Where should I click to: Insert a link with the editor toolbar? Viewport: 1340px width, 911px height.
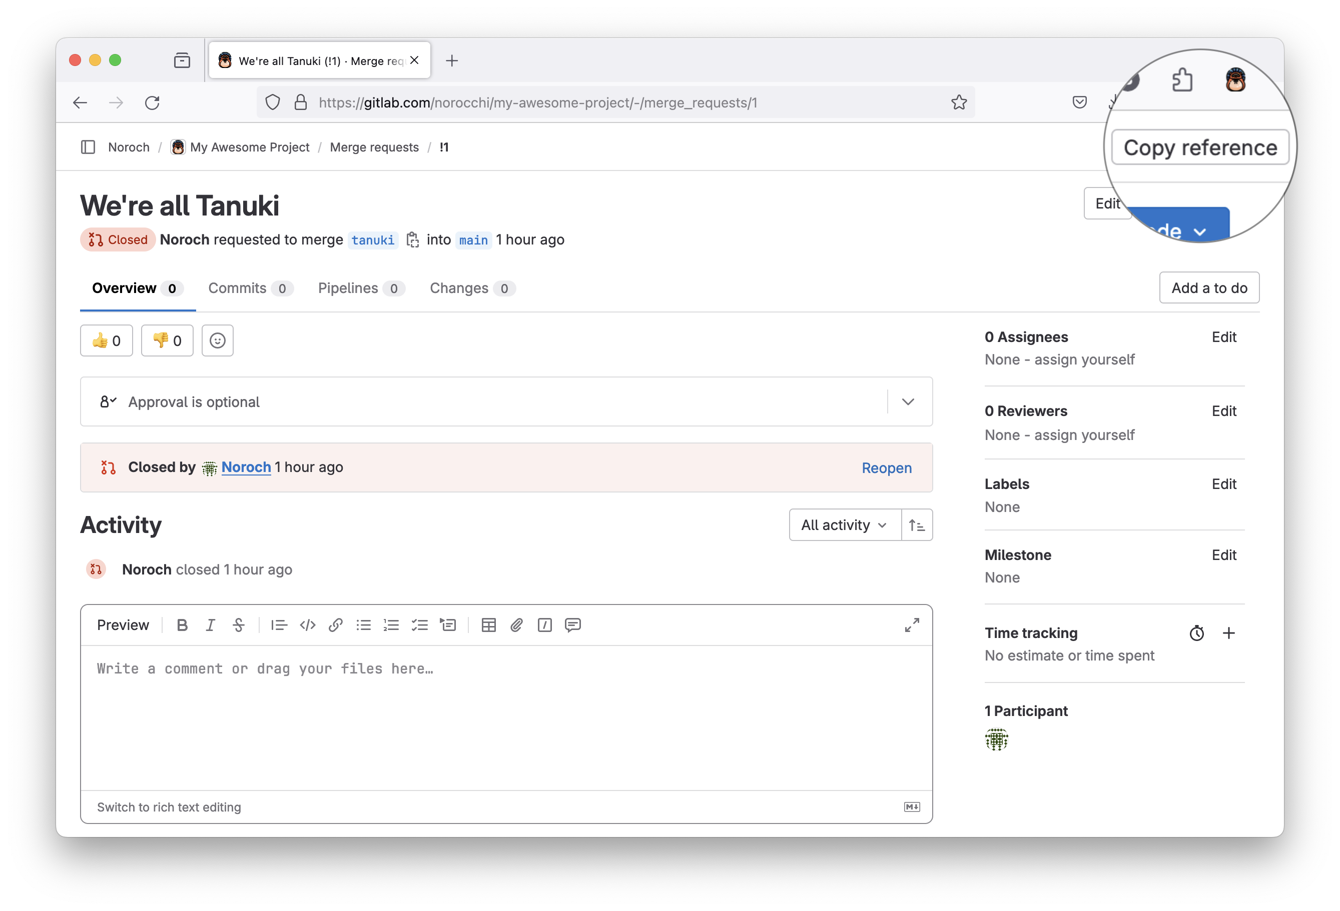[336, 625]
